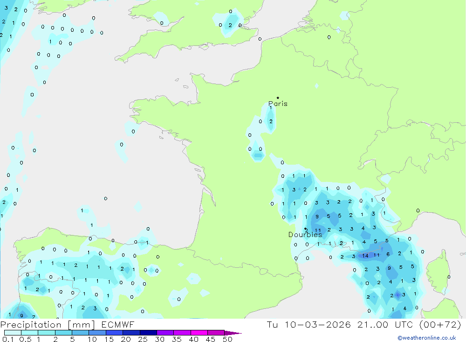Screen dimensions: 466x342
Task: Click legend label '0.5'
Action: coord(25,339)
